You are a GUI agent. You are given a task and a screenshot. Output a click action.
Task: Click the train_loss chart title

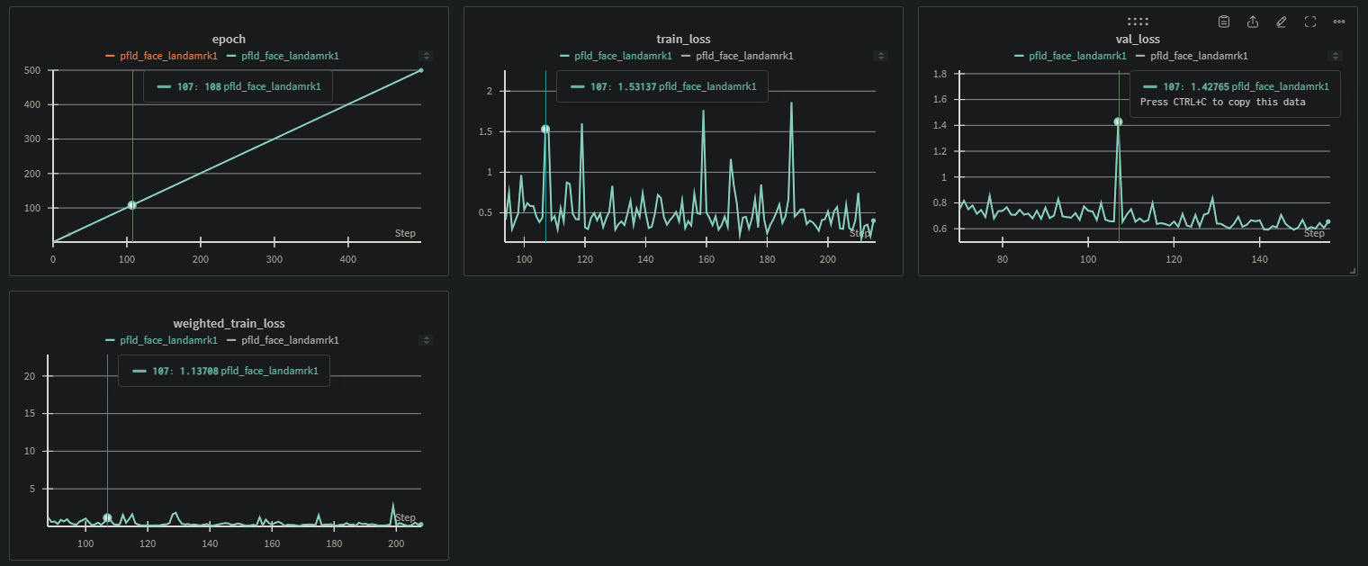pos(683,40)
